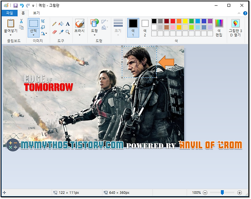Open Customize Quick Access Toolbar dropdown

[x=33, y=6]
